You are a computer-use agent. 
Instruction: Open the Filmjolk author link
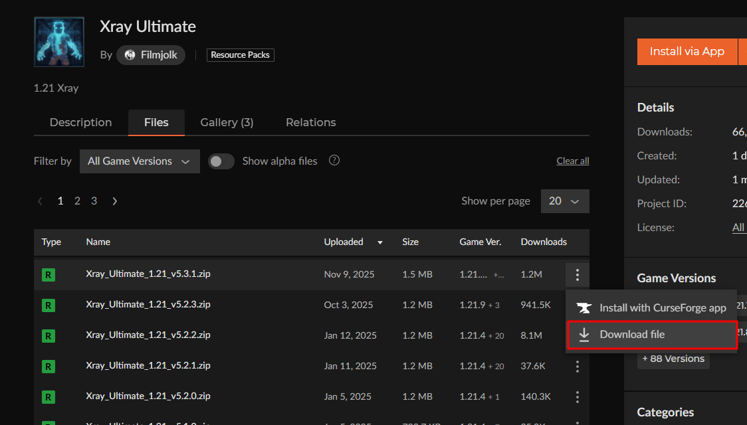151,55
